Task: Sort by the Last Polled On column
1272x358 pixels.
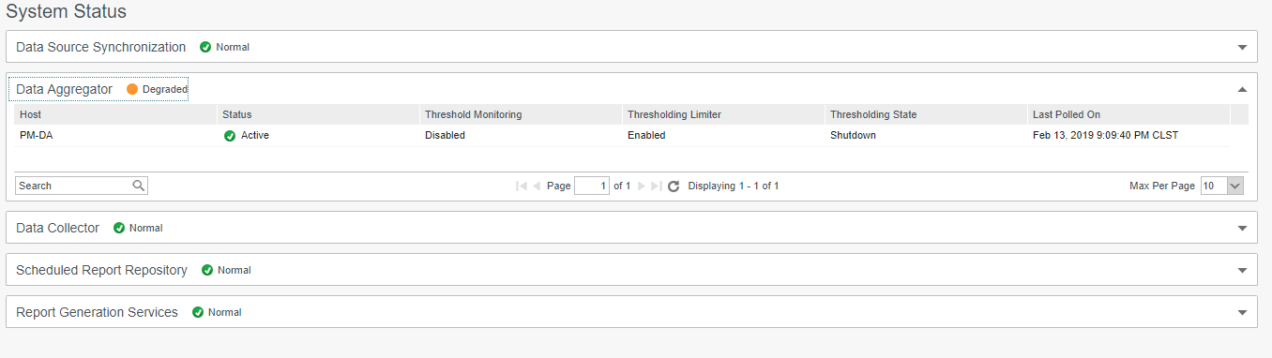Action: pos(1128,114)
